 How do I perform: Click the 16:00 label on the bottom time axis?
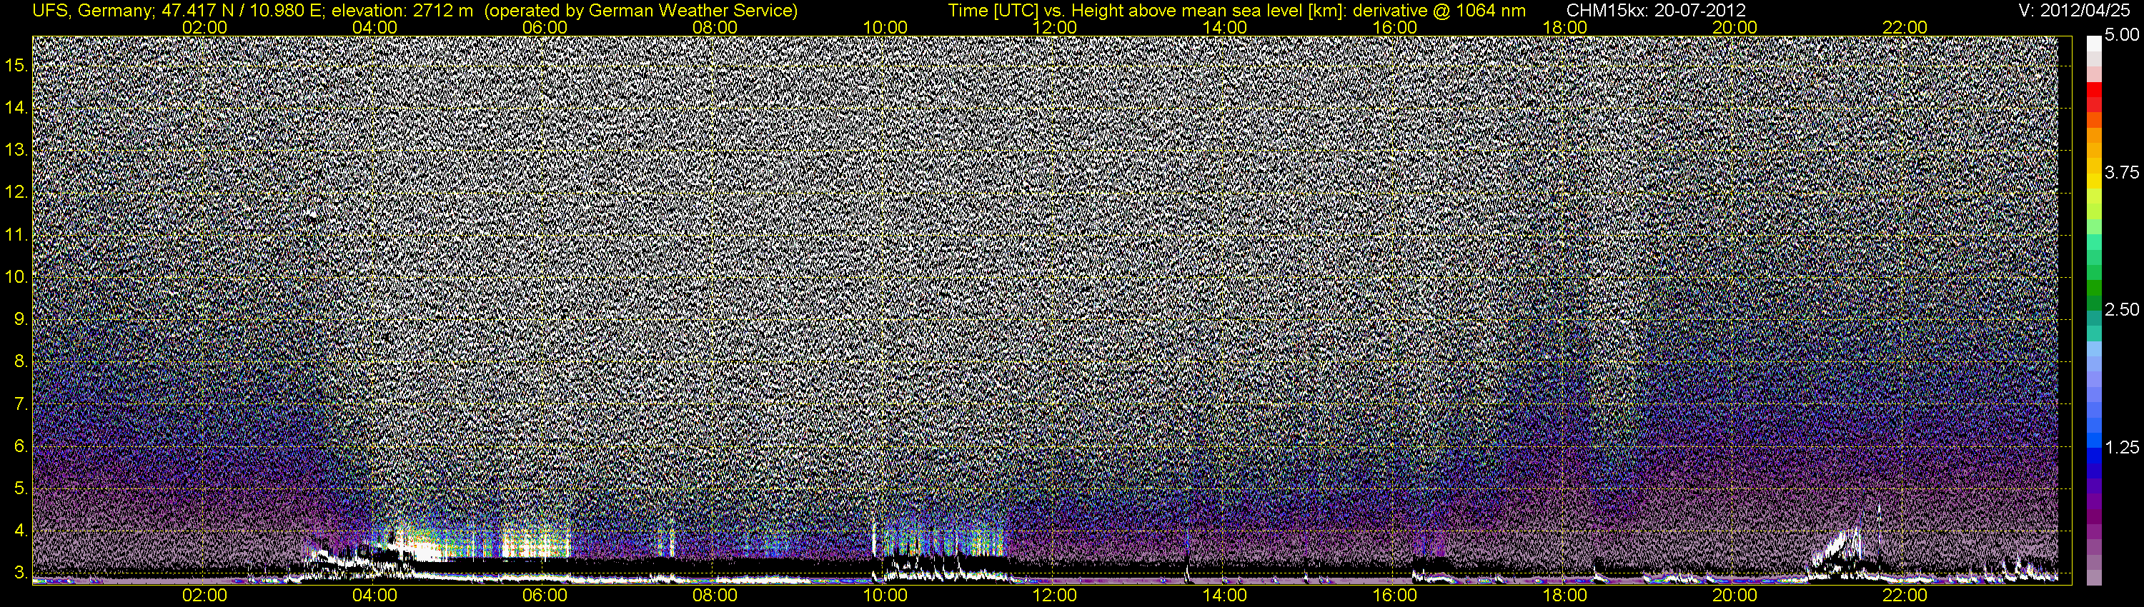[1395, 596]
